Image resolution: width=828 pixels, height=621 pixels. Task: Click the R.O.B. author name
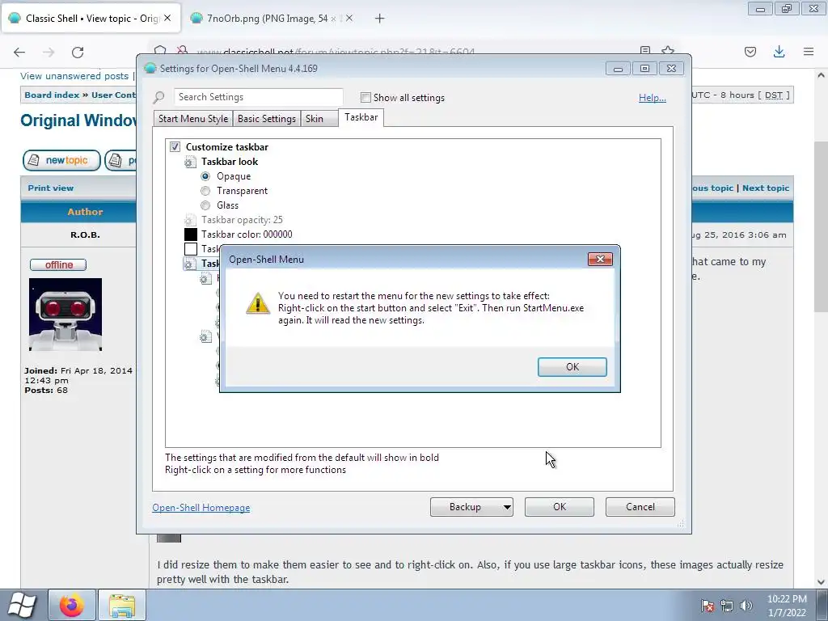85,235
